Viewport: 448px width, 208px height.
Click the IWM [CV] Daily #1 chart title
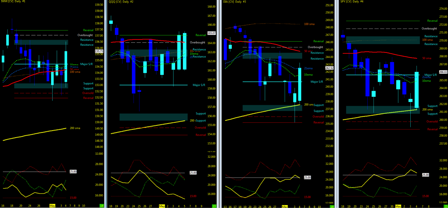click(x=14, y=2)
